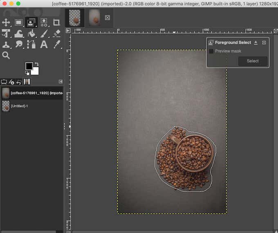278x233 pixels.
Task: Pick the Paintbrush tool
Action: tap(44, 34)
